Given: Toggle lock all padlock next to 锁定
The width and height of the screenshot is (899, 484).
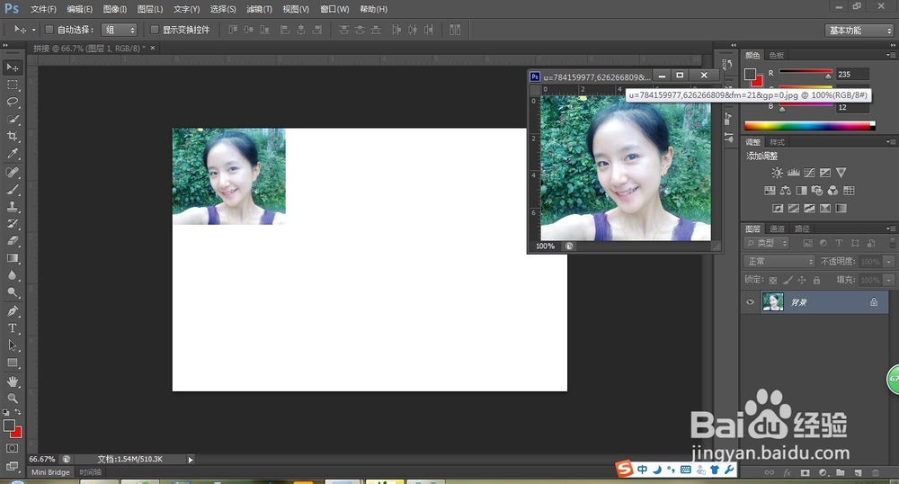Looking at the screenshot, I should [816, 281].
